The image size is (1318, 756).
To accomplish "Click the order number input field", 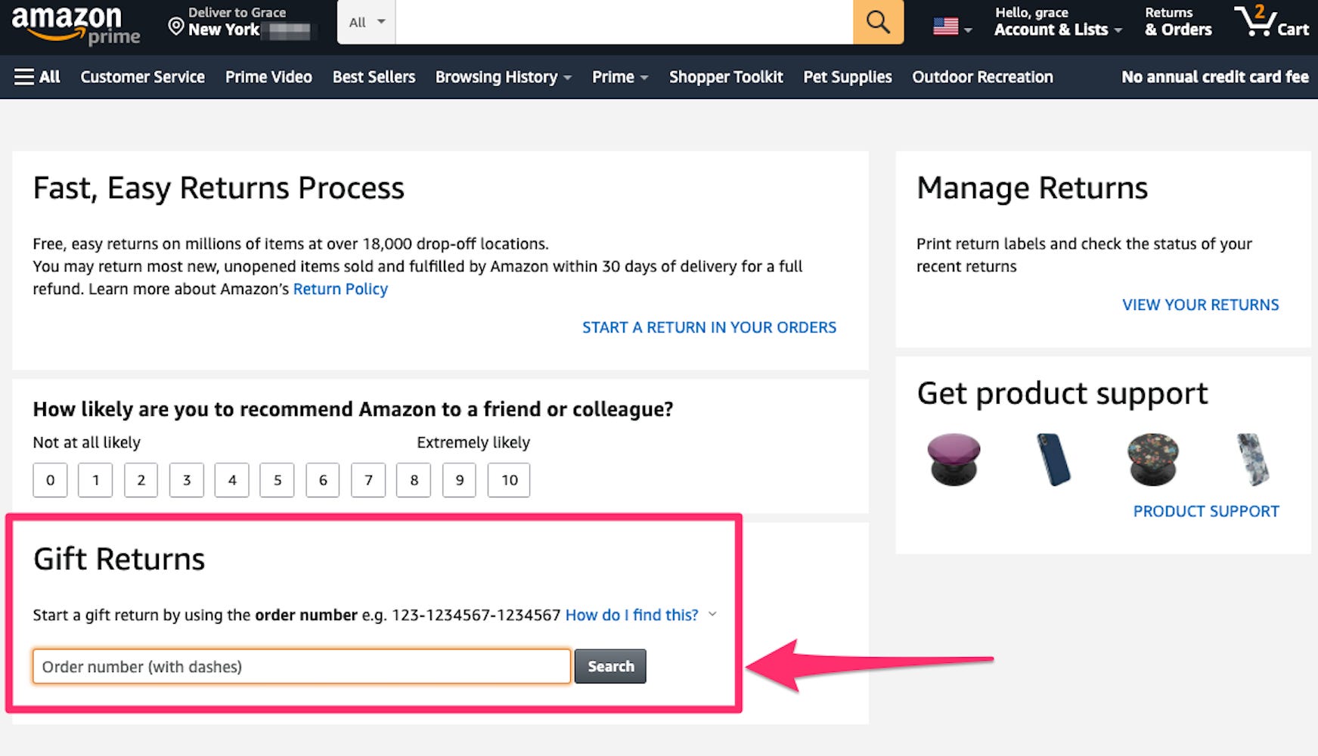I will pos(301,667).
